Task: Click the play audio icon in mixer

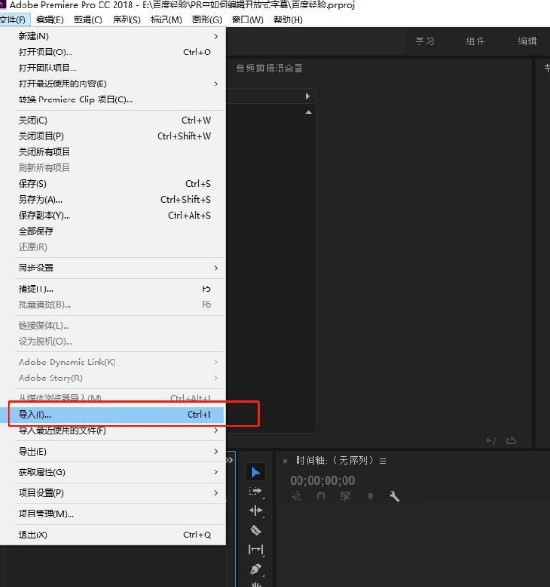Action: (x=492, y=440)
